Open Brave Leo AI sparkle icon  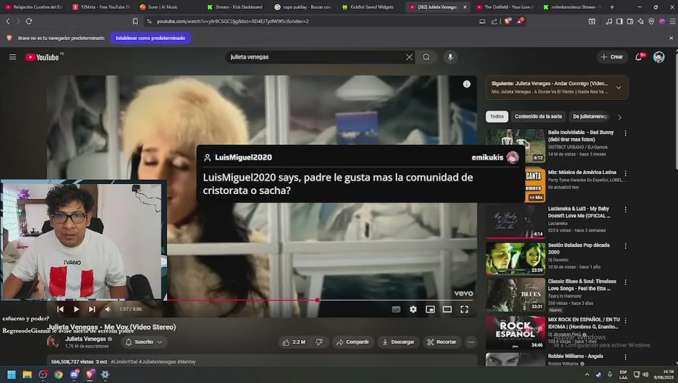coord(641,21)
